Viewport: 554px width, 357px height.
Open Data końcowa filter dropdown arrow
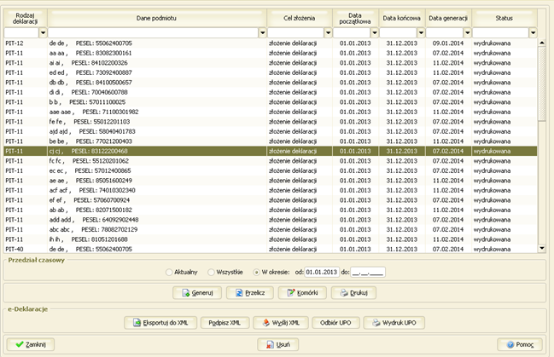(x=421, y=33)
